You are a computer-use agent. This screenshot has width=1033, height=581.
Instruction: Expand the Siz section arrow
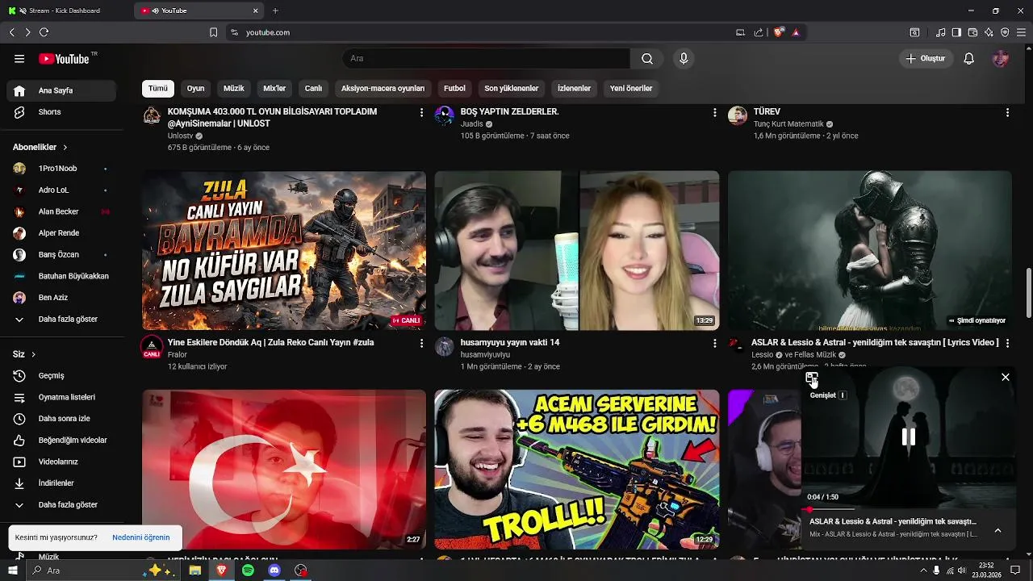point(33,354)
